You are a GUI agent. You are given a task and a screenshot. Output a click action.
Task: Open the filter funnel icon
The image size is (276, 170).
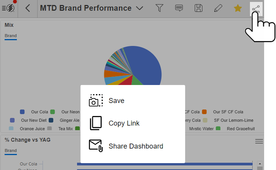point(159,8)
